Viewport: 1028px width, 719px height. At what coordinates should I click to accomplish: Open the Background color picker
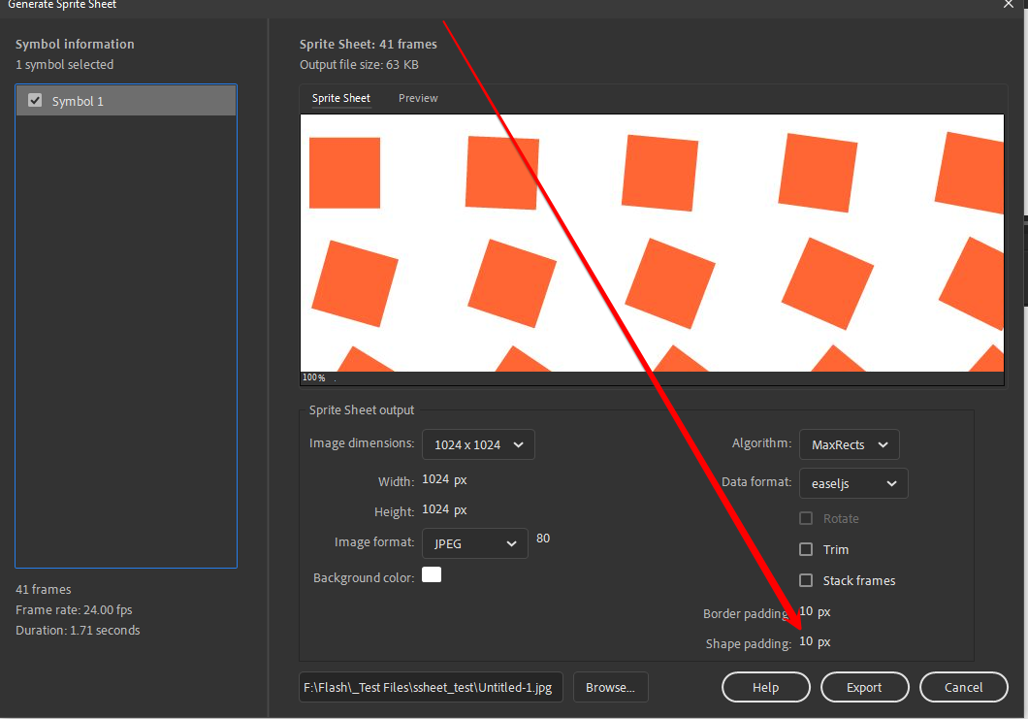tap(432, 574)
